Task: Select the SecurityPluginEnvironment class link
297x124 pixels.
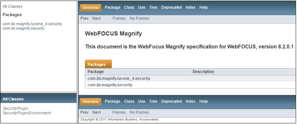Action: point(27,113)
